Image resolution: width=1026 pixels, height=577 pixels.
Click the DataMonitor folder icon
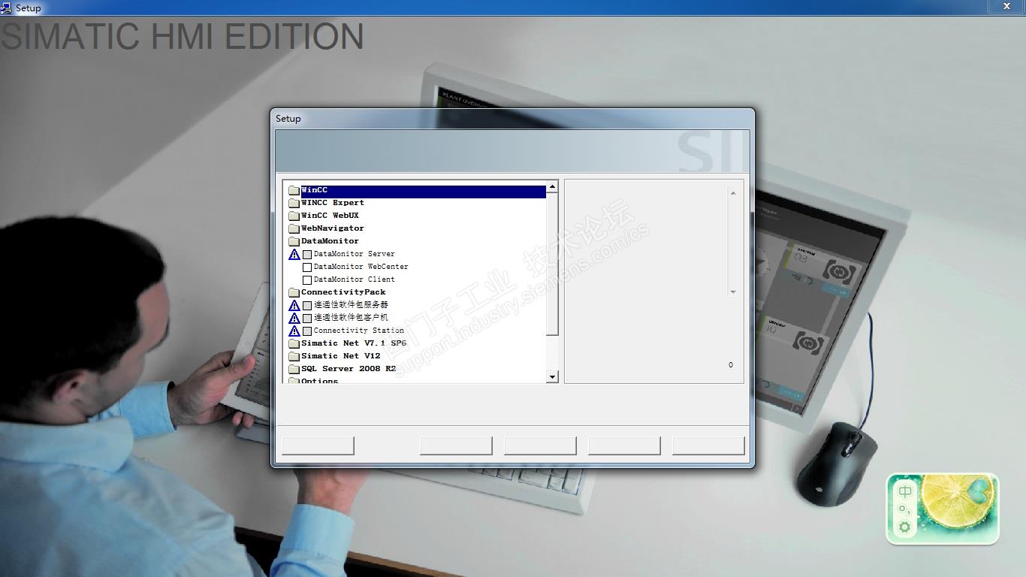click(x=294, y=242)
